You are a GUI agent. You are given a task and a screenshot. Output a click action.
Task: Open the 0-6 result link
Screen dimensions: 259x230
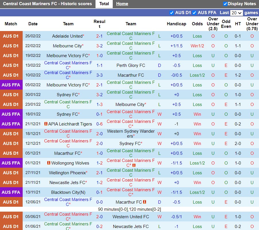99,124
